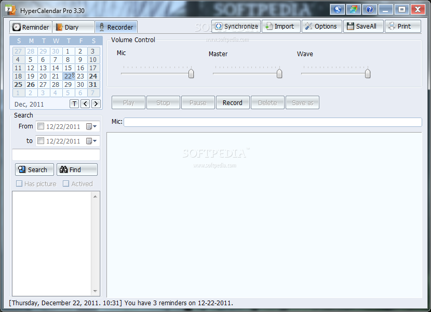Select date 31 in the calendar
The height and width of the screenshot is (312, 431).
tap(93, 85)
